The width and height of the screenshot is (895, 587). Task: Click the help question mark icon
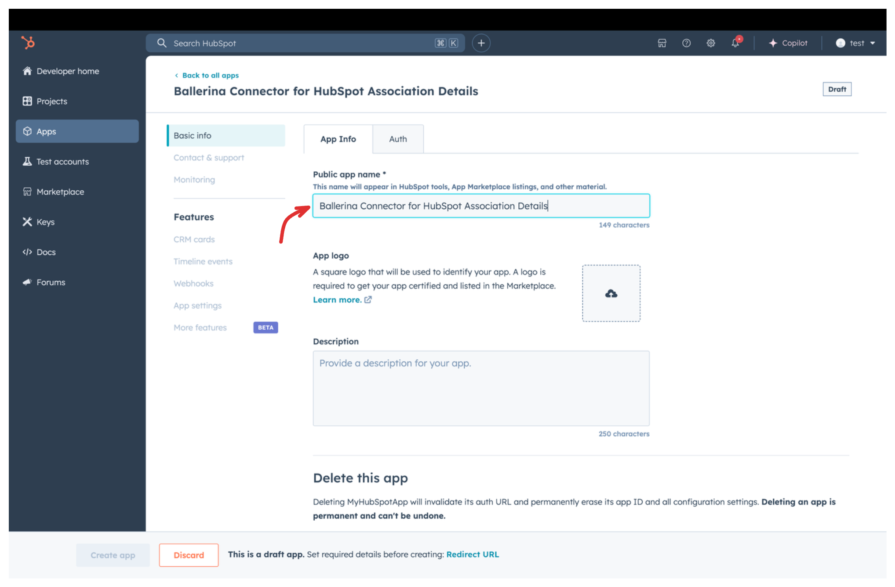coord(686,43)
